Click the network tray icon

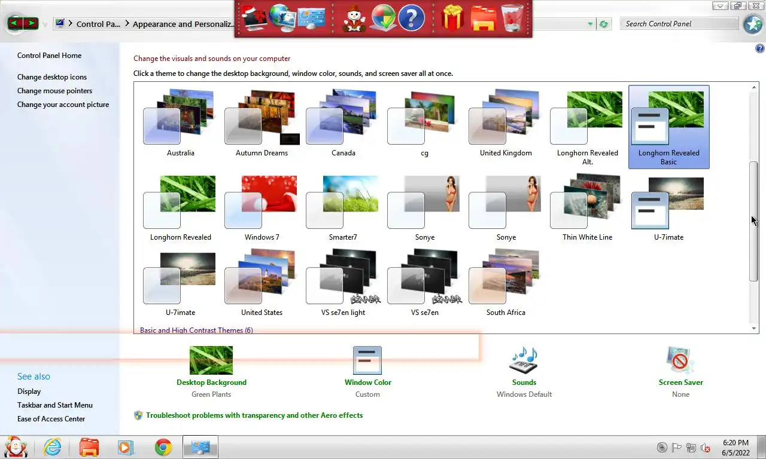pyautogui.click(x=691, y=448)
